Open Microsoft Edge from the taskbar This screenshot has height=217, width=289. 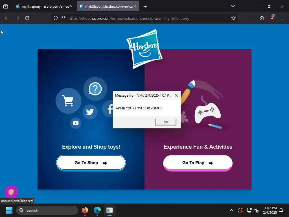coord(97,210)
